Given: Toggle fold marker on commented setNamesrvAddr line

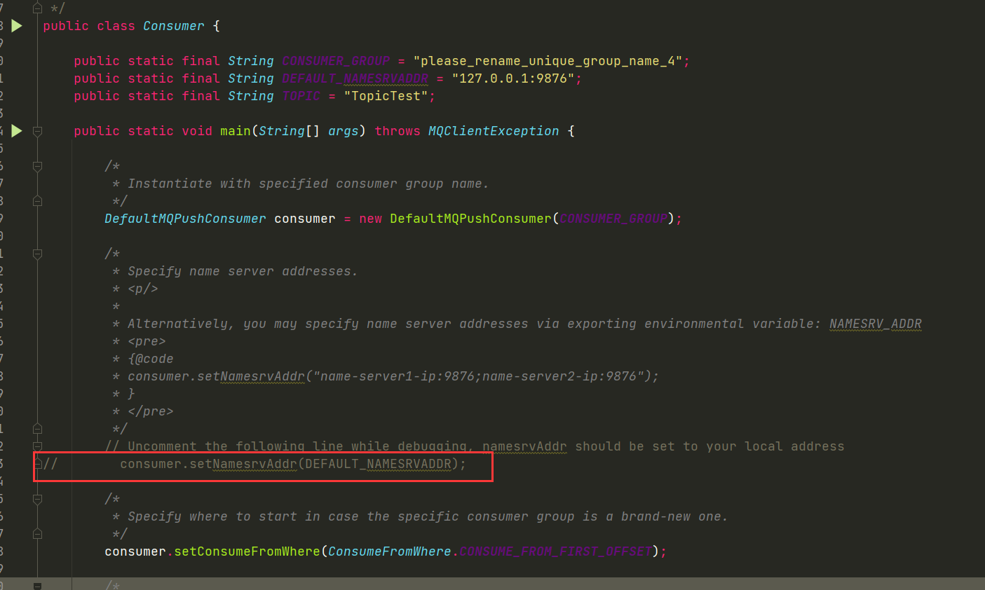Looking at the screenshot, I should pos(38,464).
